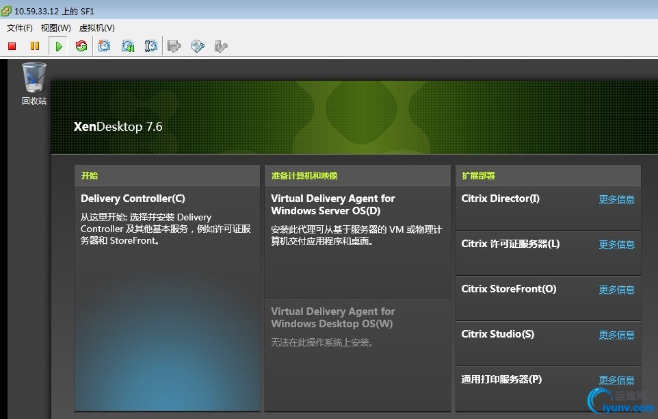Click the XenDesktop 7.6 banner title
The width and height of the screenshot is (658, 419).
point(118,127)
